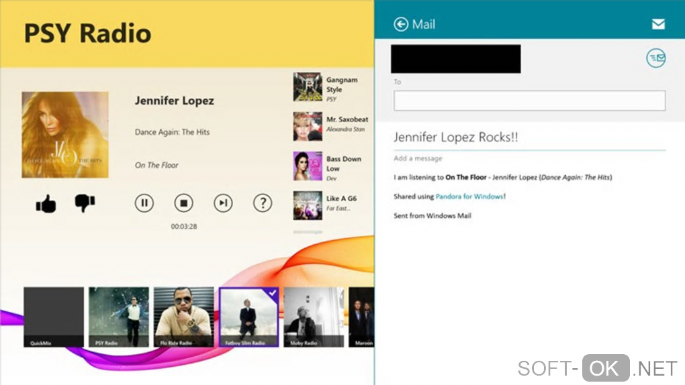Click the 'Like A G6' song text
This screenshot has height=385, width=685.
point(341,198)
